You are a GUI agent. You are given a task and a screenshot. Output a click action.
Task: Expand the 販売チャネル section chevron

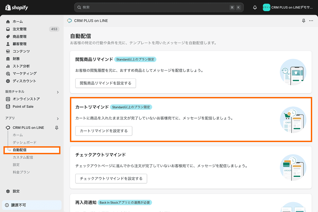(x=58, y=92)
